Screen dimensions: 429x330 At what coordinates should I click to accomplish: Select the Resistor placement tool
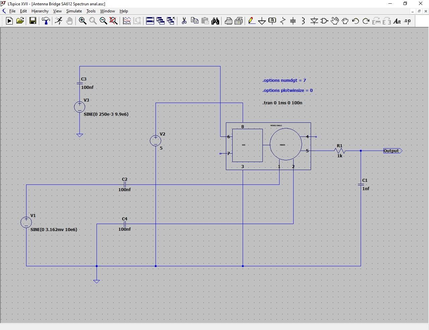click(283, 21)
